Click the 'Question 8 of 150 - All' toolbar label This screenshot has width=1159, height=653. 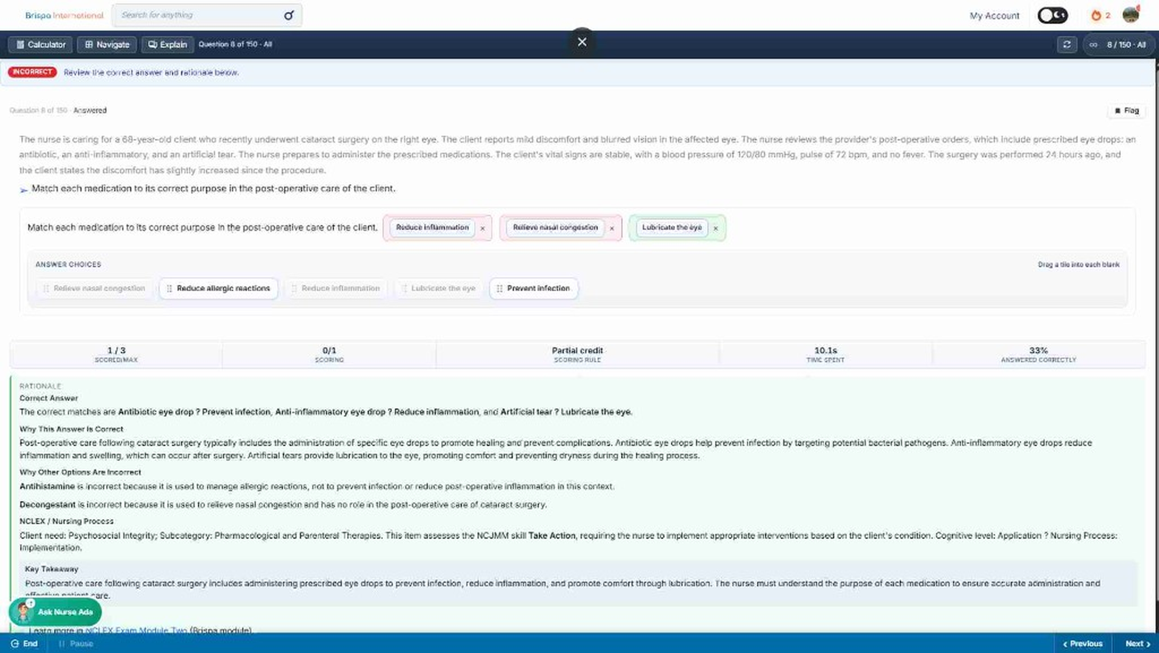tap(235, 44)
